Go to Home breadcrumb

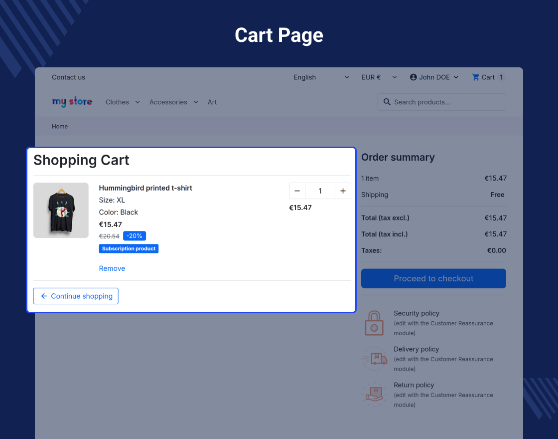tap(60, 127)
